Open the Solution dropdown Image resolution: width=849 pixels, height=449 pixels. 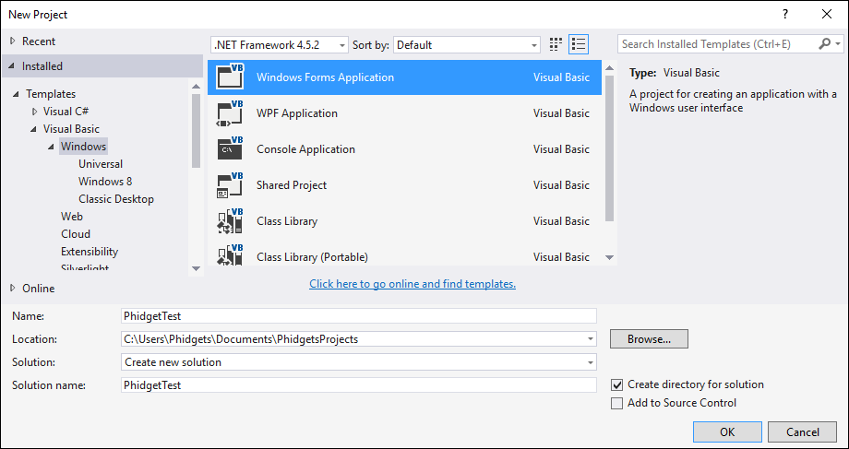coord(590,362)
